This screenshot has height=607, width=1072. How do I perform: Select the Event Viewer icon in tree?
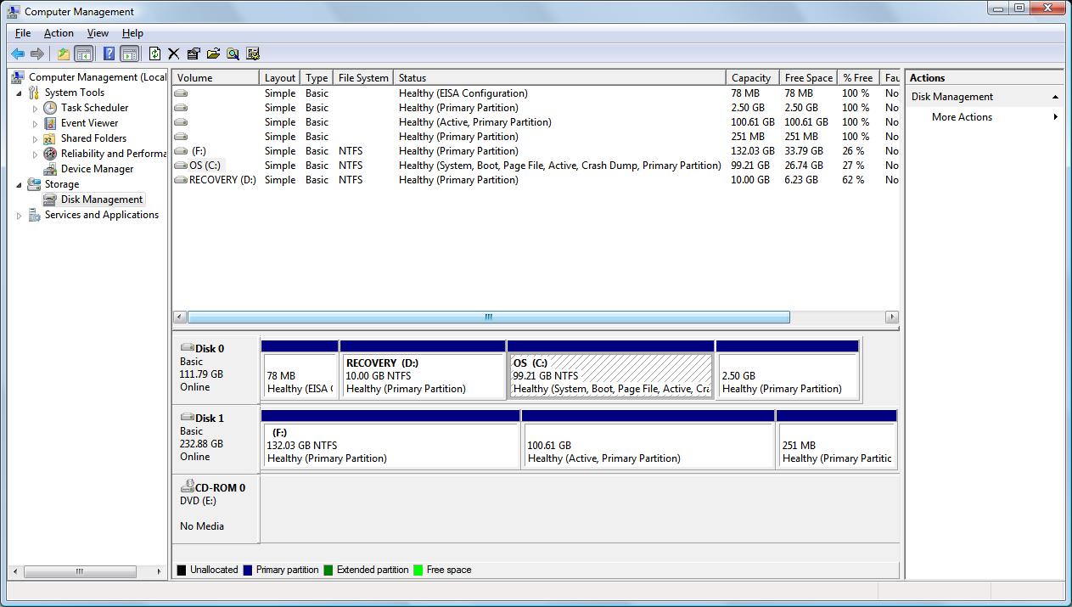tap(51, 123)
